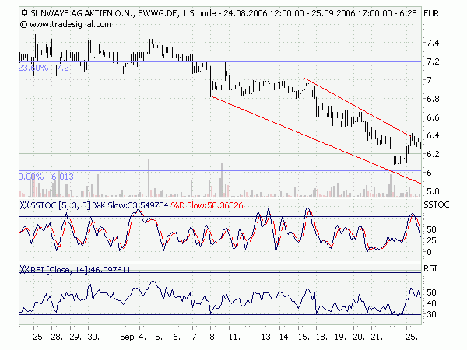
Task: Click the SSTOC [5, 3, 3] %K Slow value
Action: coord(100,205)
